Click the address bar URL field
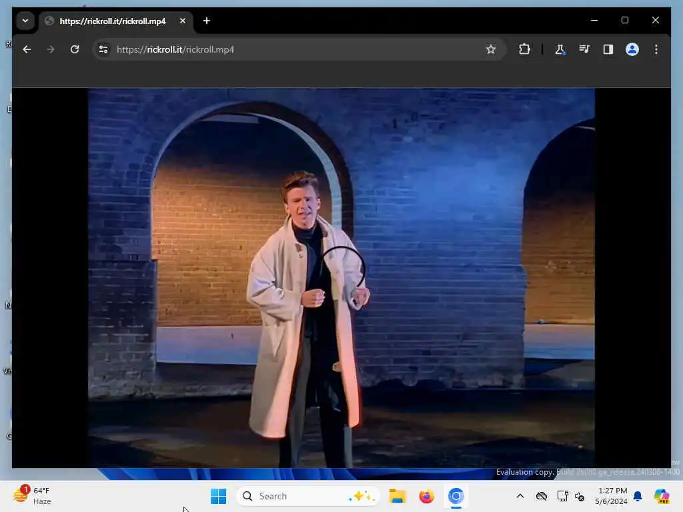Viewport: 683px width, 512px height. [298, 49]
